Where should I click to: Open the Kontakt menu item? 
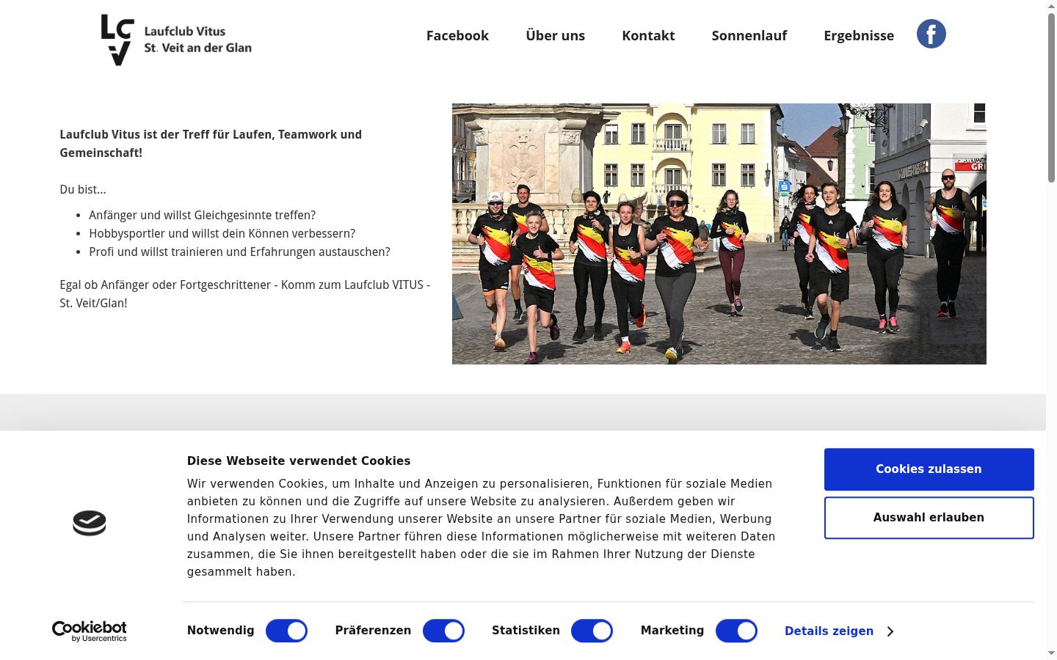tap(648, 35)
